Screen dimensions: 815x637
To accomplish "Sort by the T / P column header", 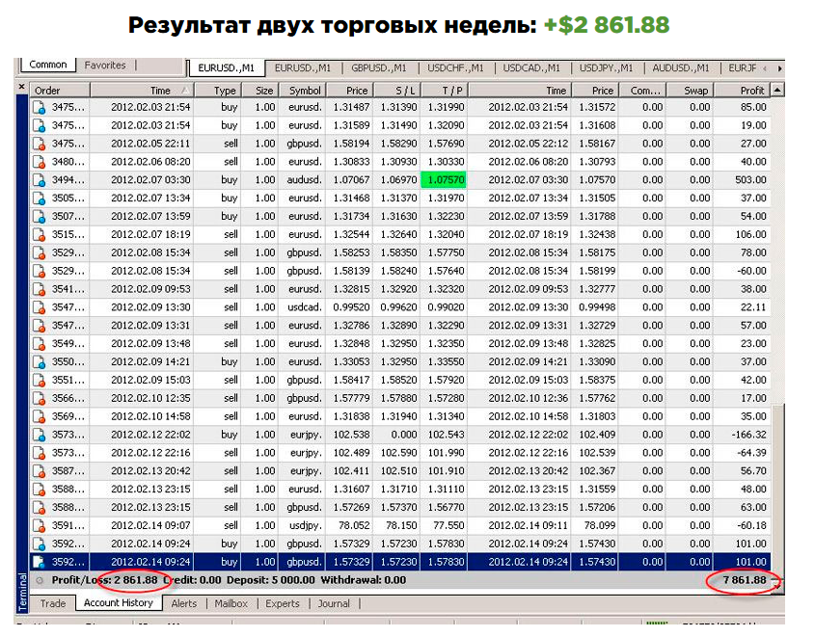I will click(445, 91).
